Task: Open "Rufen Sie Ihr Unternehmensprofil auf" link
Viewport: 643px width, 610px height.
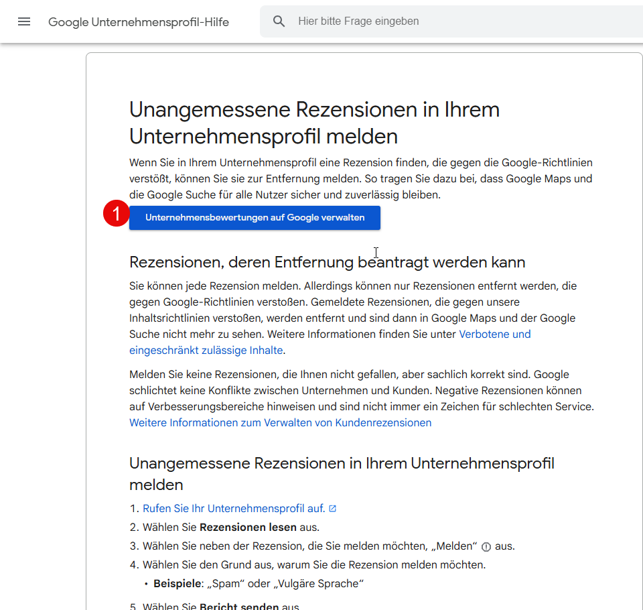Action: (x=234, y=509)
